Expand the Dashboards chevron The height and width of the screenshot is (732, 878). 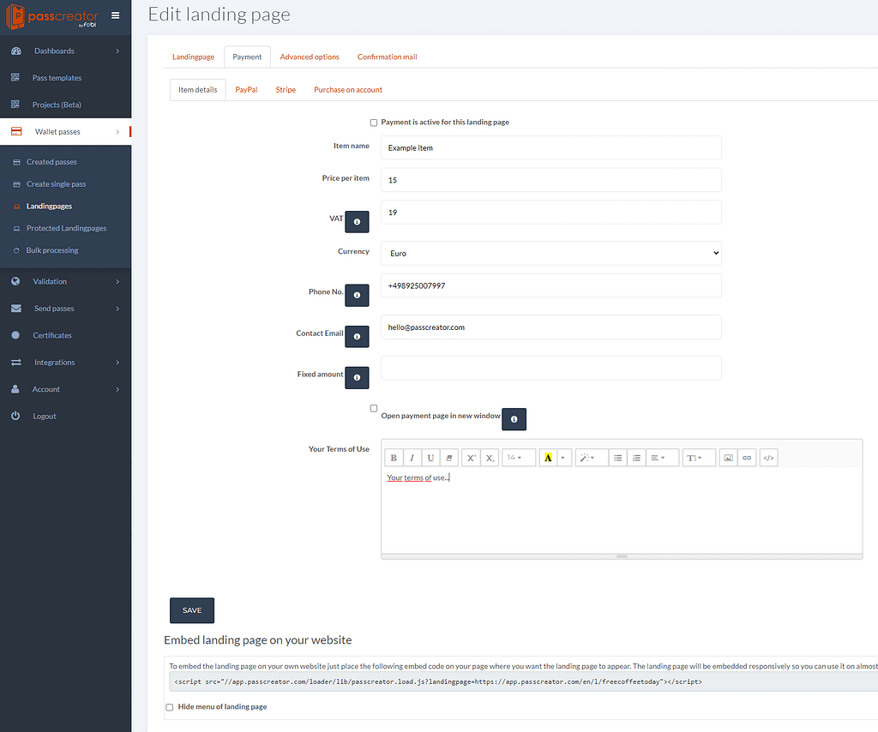tap(117, 51)
